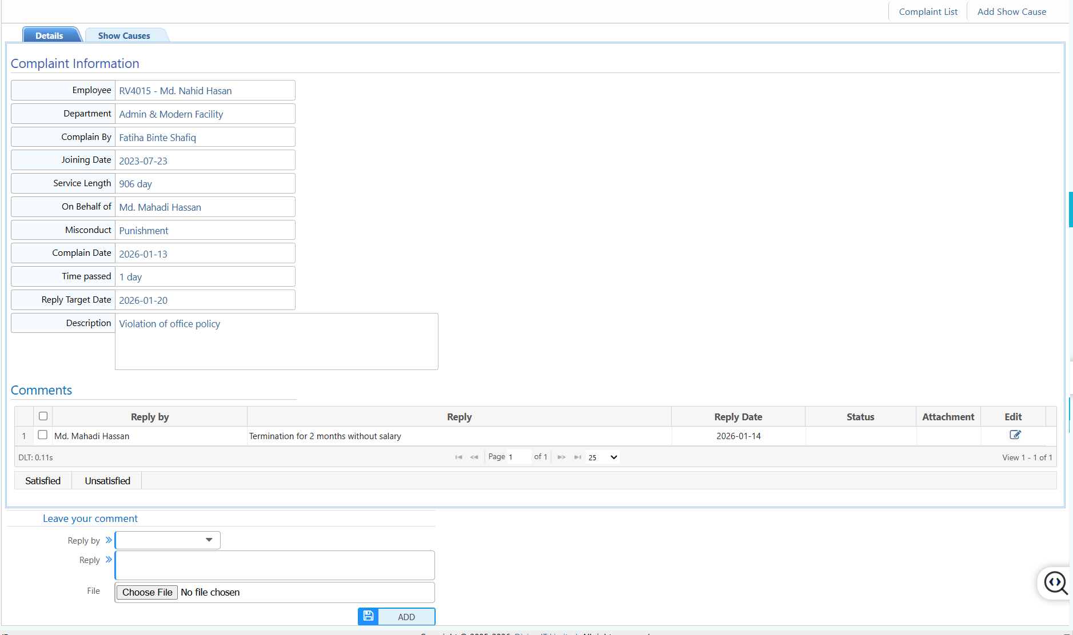Viewport: 1073px width, 635px height.
Task: Jump to last page with pagination icon
Action: tap(578, 457)
